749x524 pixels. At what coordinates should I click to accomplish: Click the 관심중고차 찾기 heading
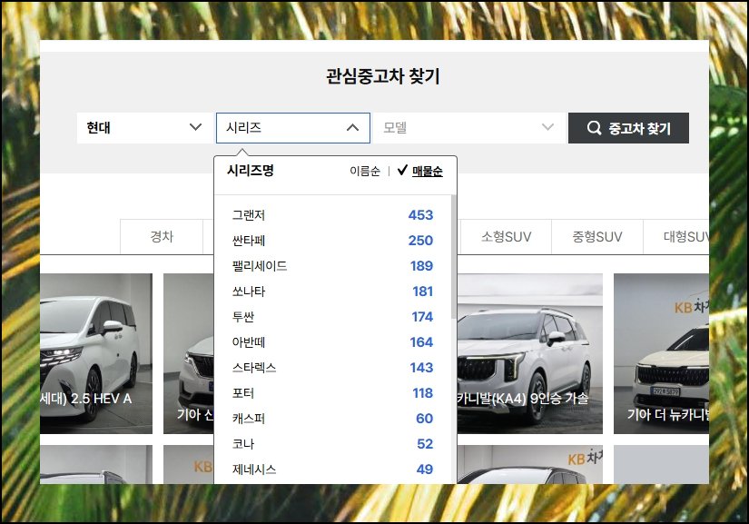point(382,76)
